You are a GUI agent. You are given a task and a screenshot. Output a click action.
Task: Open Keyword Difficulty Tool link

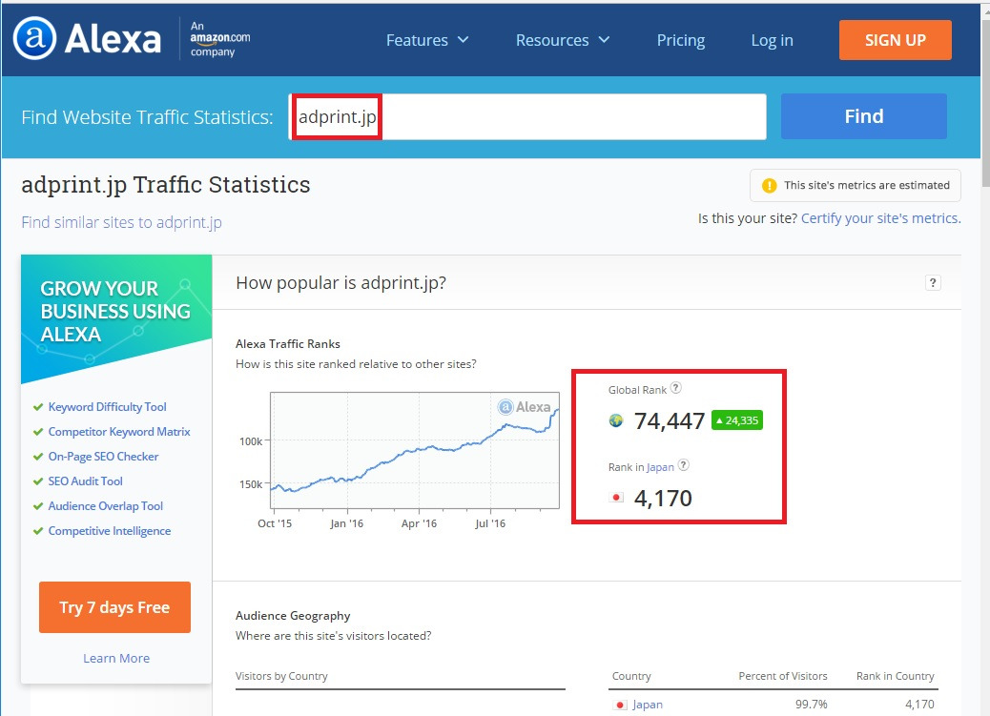[108, 407]
